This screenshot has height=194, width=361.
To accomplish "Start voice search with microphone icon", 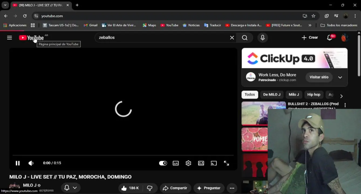I will click(263, 37).
